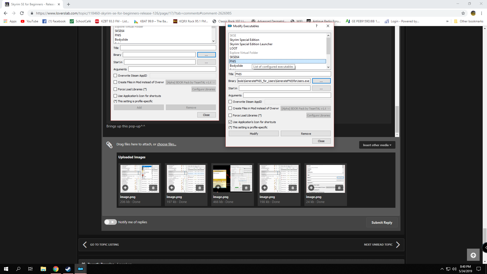Image resolution: width=487 pixels, height=274 pixels.
Task: Open BDOR Pack dropdown in left screenshot
Action: (191, 82)
